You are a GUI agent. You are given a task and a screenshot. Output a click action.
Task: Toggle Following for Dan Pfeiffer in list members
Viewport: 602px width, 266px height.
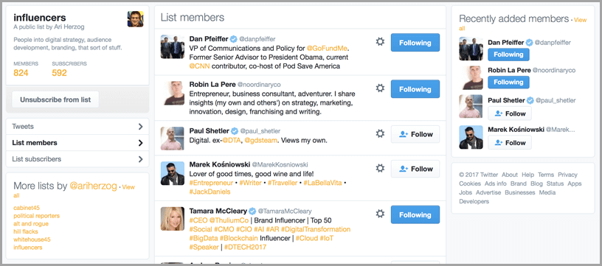pos(415,43)
